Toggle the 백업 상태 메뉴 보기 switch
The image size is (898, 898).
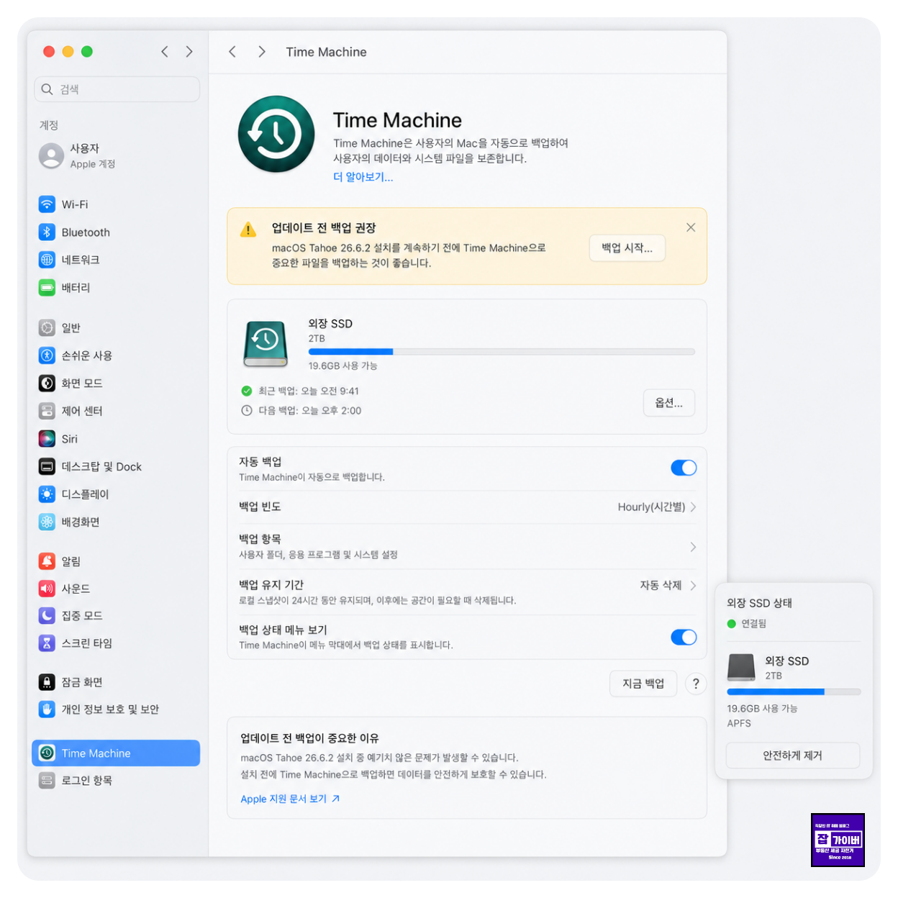click(684, 638)
